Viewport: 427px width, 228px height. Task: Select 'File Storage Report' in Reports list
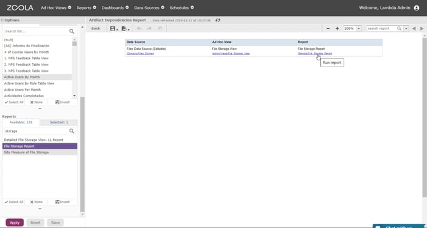(x=40, y=146)
